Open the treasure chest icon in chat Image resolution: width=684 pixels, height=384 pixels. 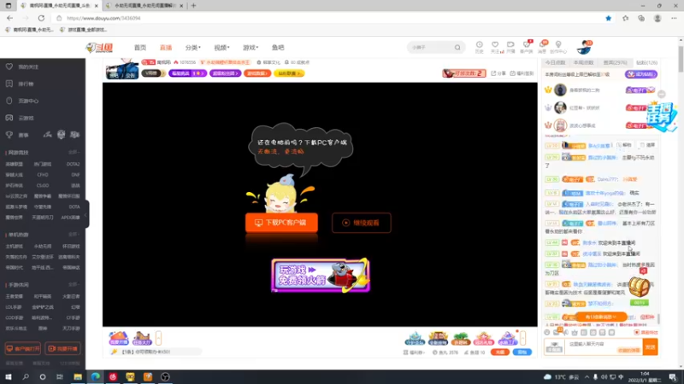click(639, 286)
